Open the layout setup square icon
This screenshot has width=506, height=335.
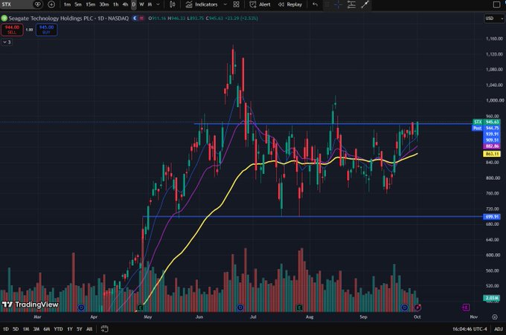point(496,4)
